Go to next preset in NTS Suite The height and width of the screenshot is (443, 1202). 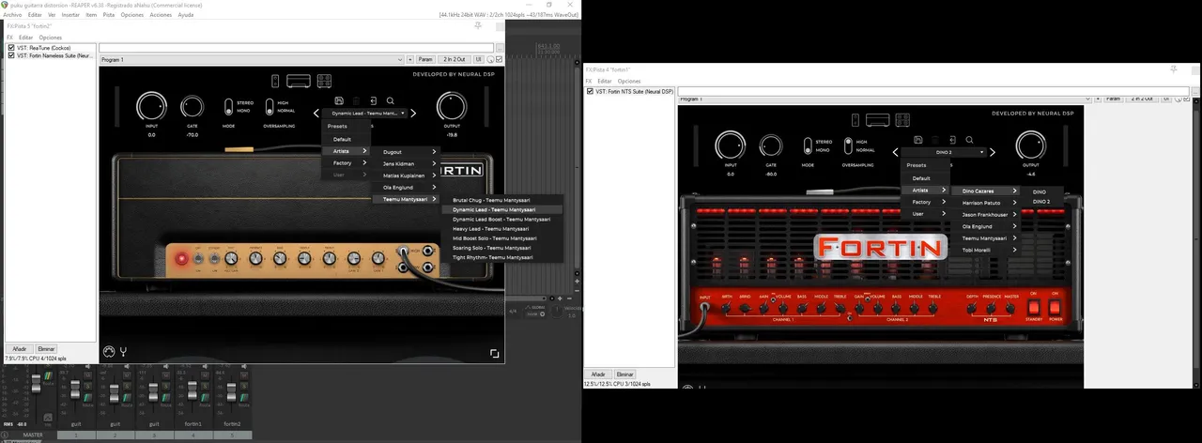click(x=994, y=151)
